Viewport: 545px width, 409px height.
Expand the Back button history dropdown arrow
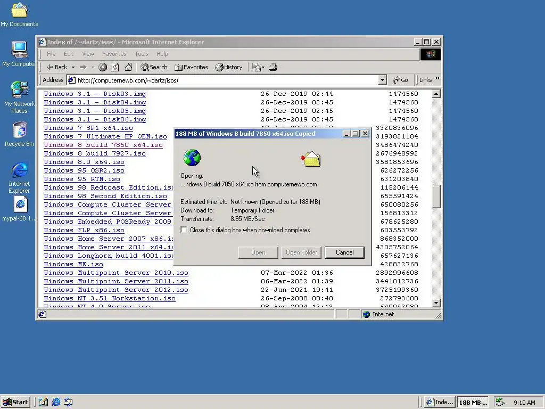[73, 67]
